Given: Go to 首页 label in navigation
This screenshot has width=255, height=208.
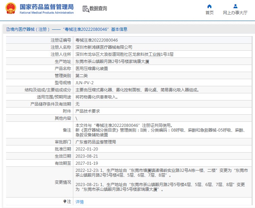Looking at the screenshot, I should click(209, 13).
